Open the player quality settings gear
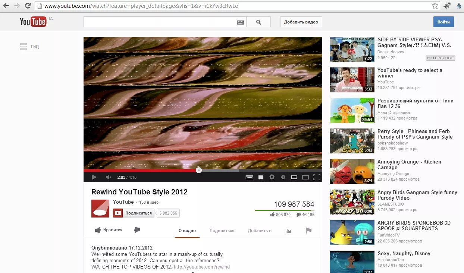The image size is (464, 273). [272, 177]
